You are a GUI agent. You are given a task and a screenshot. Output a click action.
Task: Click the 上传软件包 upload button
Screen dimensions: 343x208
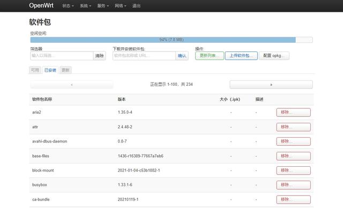tap(241, 56)
